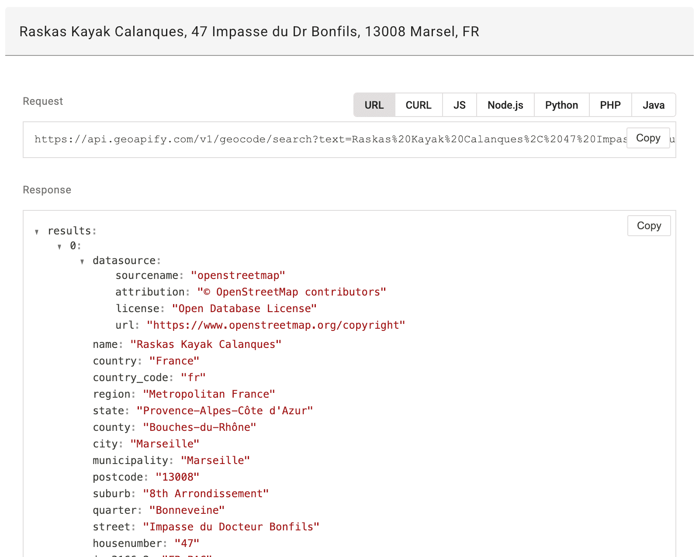Select the street value Impasse du Docteur Bonfils
This screenshot has width=699, height=557.
coord(231,527)
